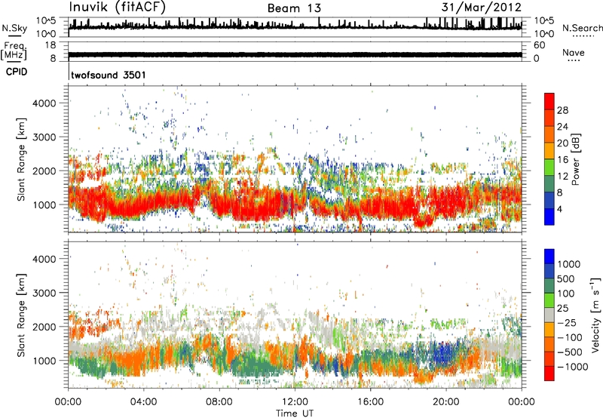Click the Slant Range axis label of power panel
Image resolution: width=603 pixels, height=418 pixels.
[x=21, y=159]
